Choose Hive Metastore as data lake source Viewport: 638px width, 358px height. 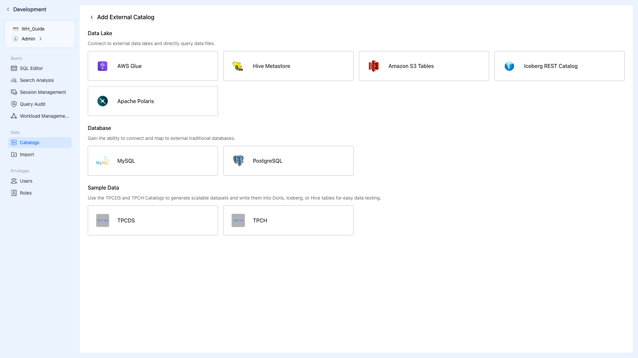288,66
